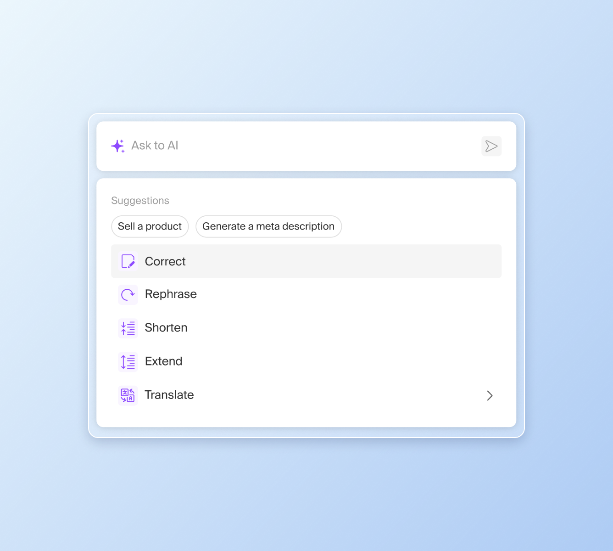
Task: Click the Correct note-and-pencil icon
Action: pyautogui.click(x=128, y=261)
